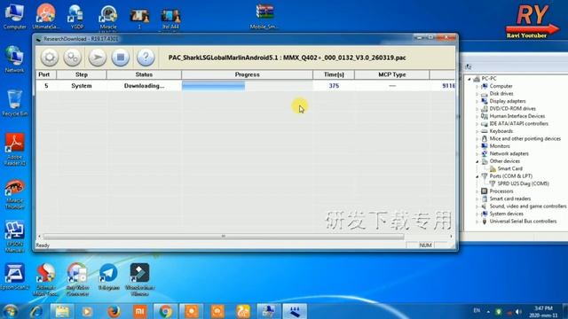Select SPRD U2S Diag (COM5) device

[523, 183]
